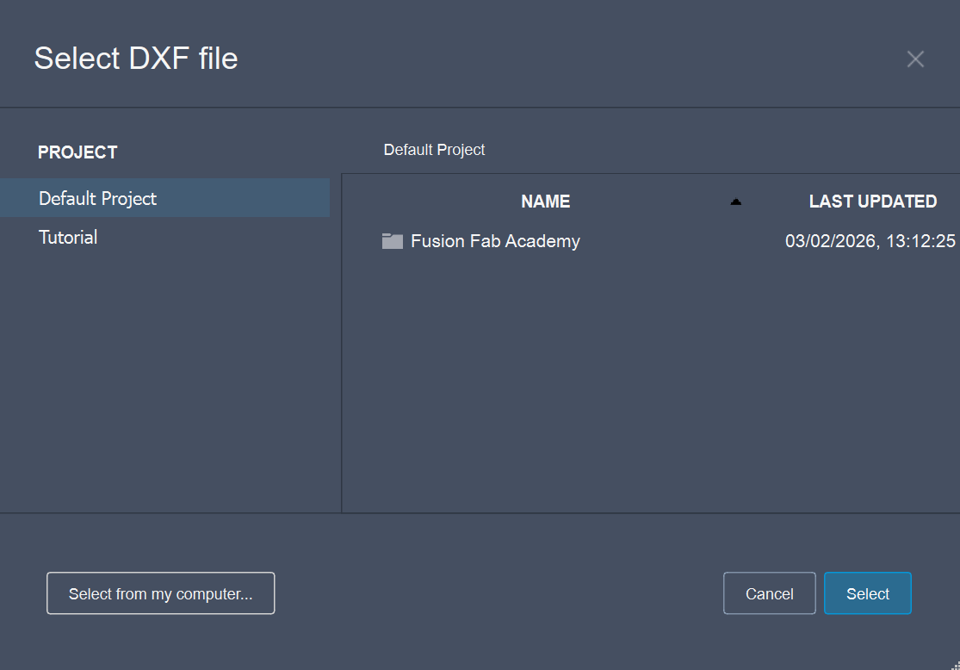
Task: Cancel the DXF file selection
Action: pyautogui.click(x=769, y=592)
